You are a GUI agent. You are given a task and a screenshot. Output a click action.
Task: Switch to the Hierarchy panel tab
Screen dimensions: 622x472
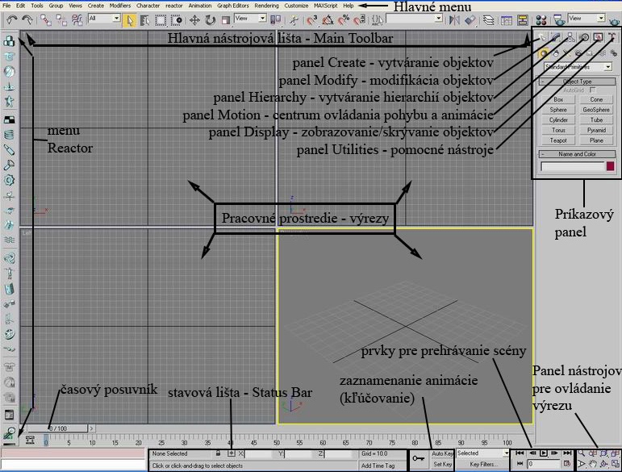(x=570, y=38)
